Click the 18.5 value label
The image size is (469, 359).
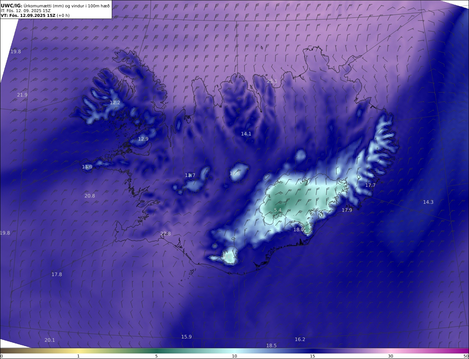272,345
